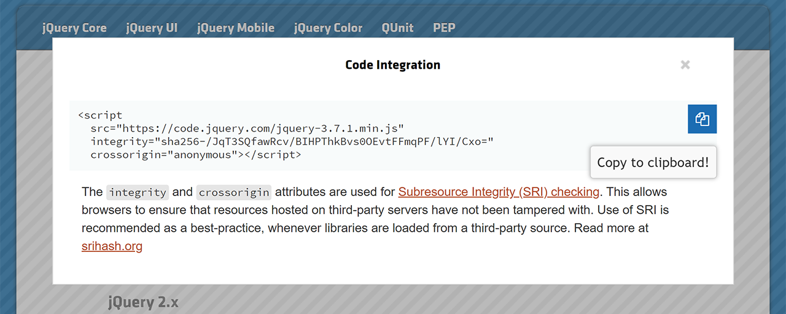Close the Code Integration dialog
The height and width of the screenshot is (314, 786).
click(x=685, y=65)
